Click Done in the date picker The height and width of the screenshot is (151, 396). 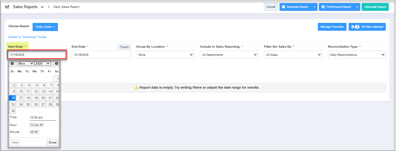[53, 143]
